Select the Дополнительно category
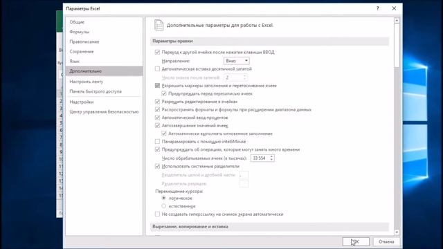443x249 pixels. click(x=105, y=71)
